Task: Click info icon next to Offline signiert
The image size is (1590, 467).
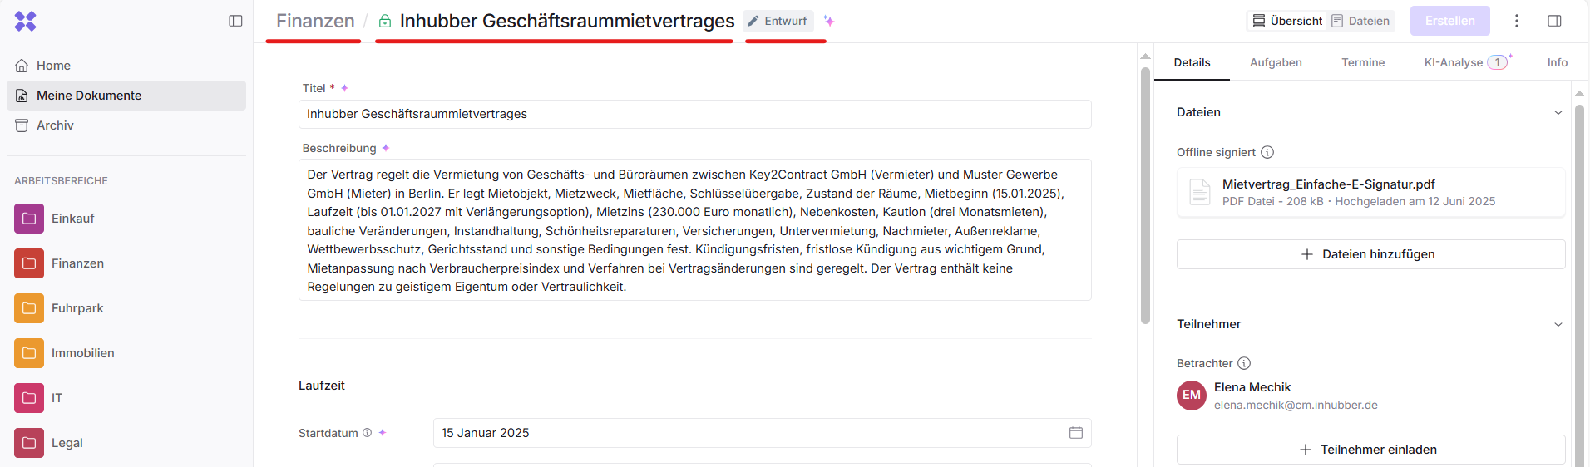Action: (1267, 152)
